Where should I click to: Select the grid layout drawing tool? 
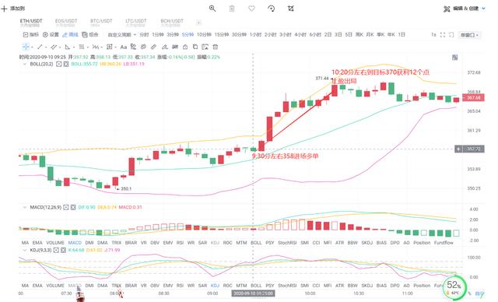(109, 47)
